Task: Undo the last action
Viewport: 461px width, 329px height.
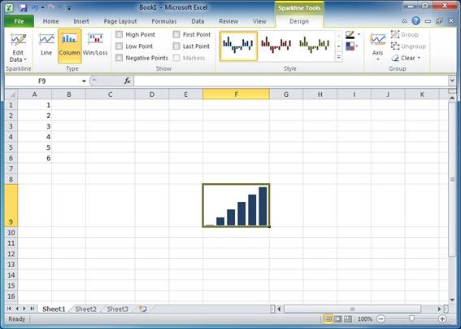Action: [35, 8]
